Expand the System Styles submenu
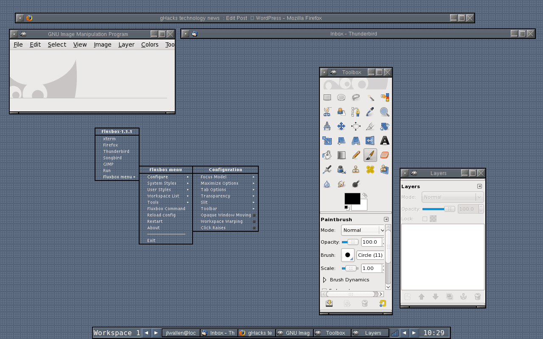This screenshot has width=543, height=339. (166, 183)
